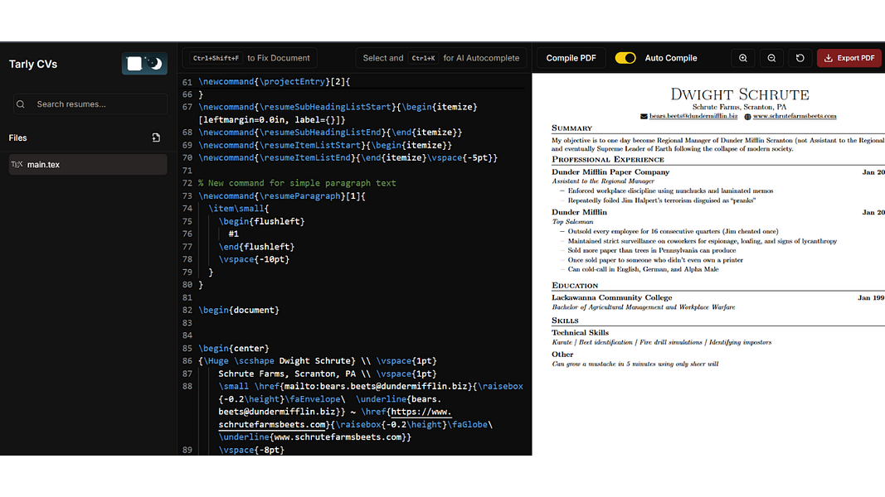Image resolution: width=885 pixels, height=497 pixels.
Task: Click Dunder Mifflin Paper Company in the preview
Action: pos(610,171)
